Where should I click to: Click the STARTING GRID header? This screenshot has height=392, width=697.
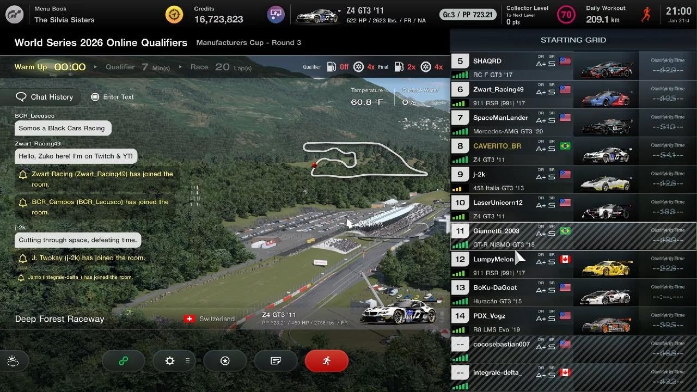(573, 40)
